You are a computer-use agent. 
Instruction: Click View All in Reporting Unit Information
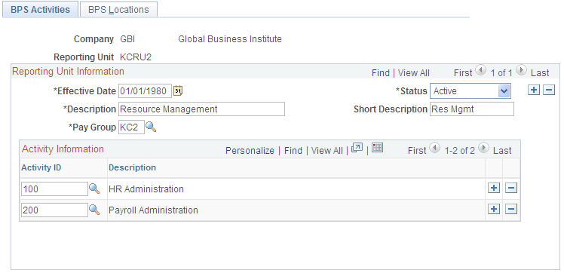point(414,73)
